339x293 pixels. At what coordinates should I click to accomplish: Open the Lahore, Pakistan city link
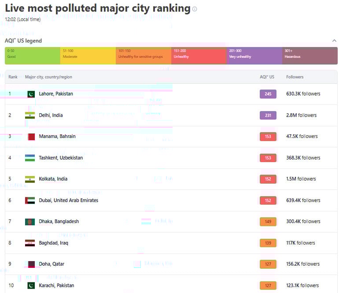click(56, 94)
